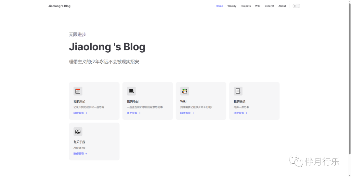Viewport: 351px width, 177px height.
Task: Open the Excerpt nav page
Action: (269, 6)
